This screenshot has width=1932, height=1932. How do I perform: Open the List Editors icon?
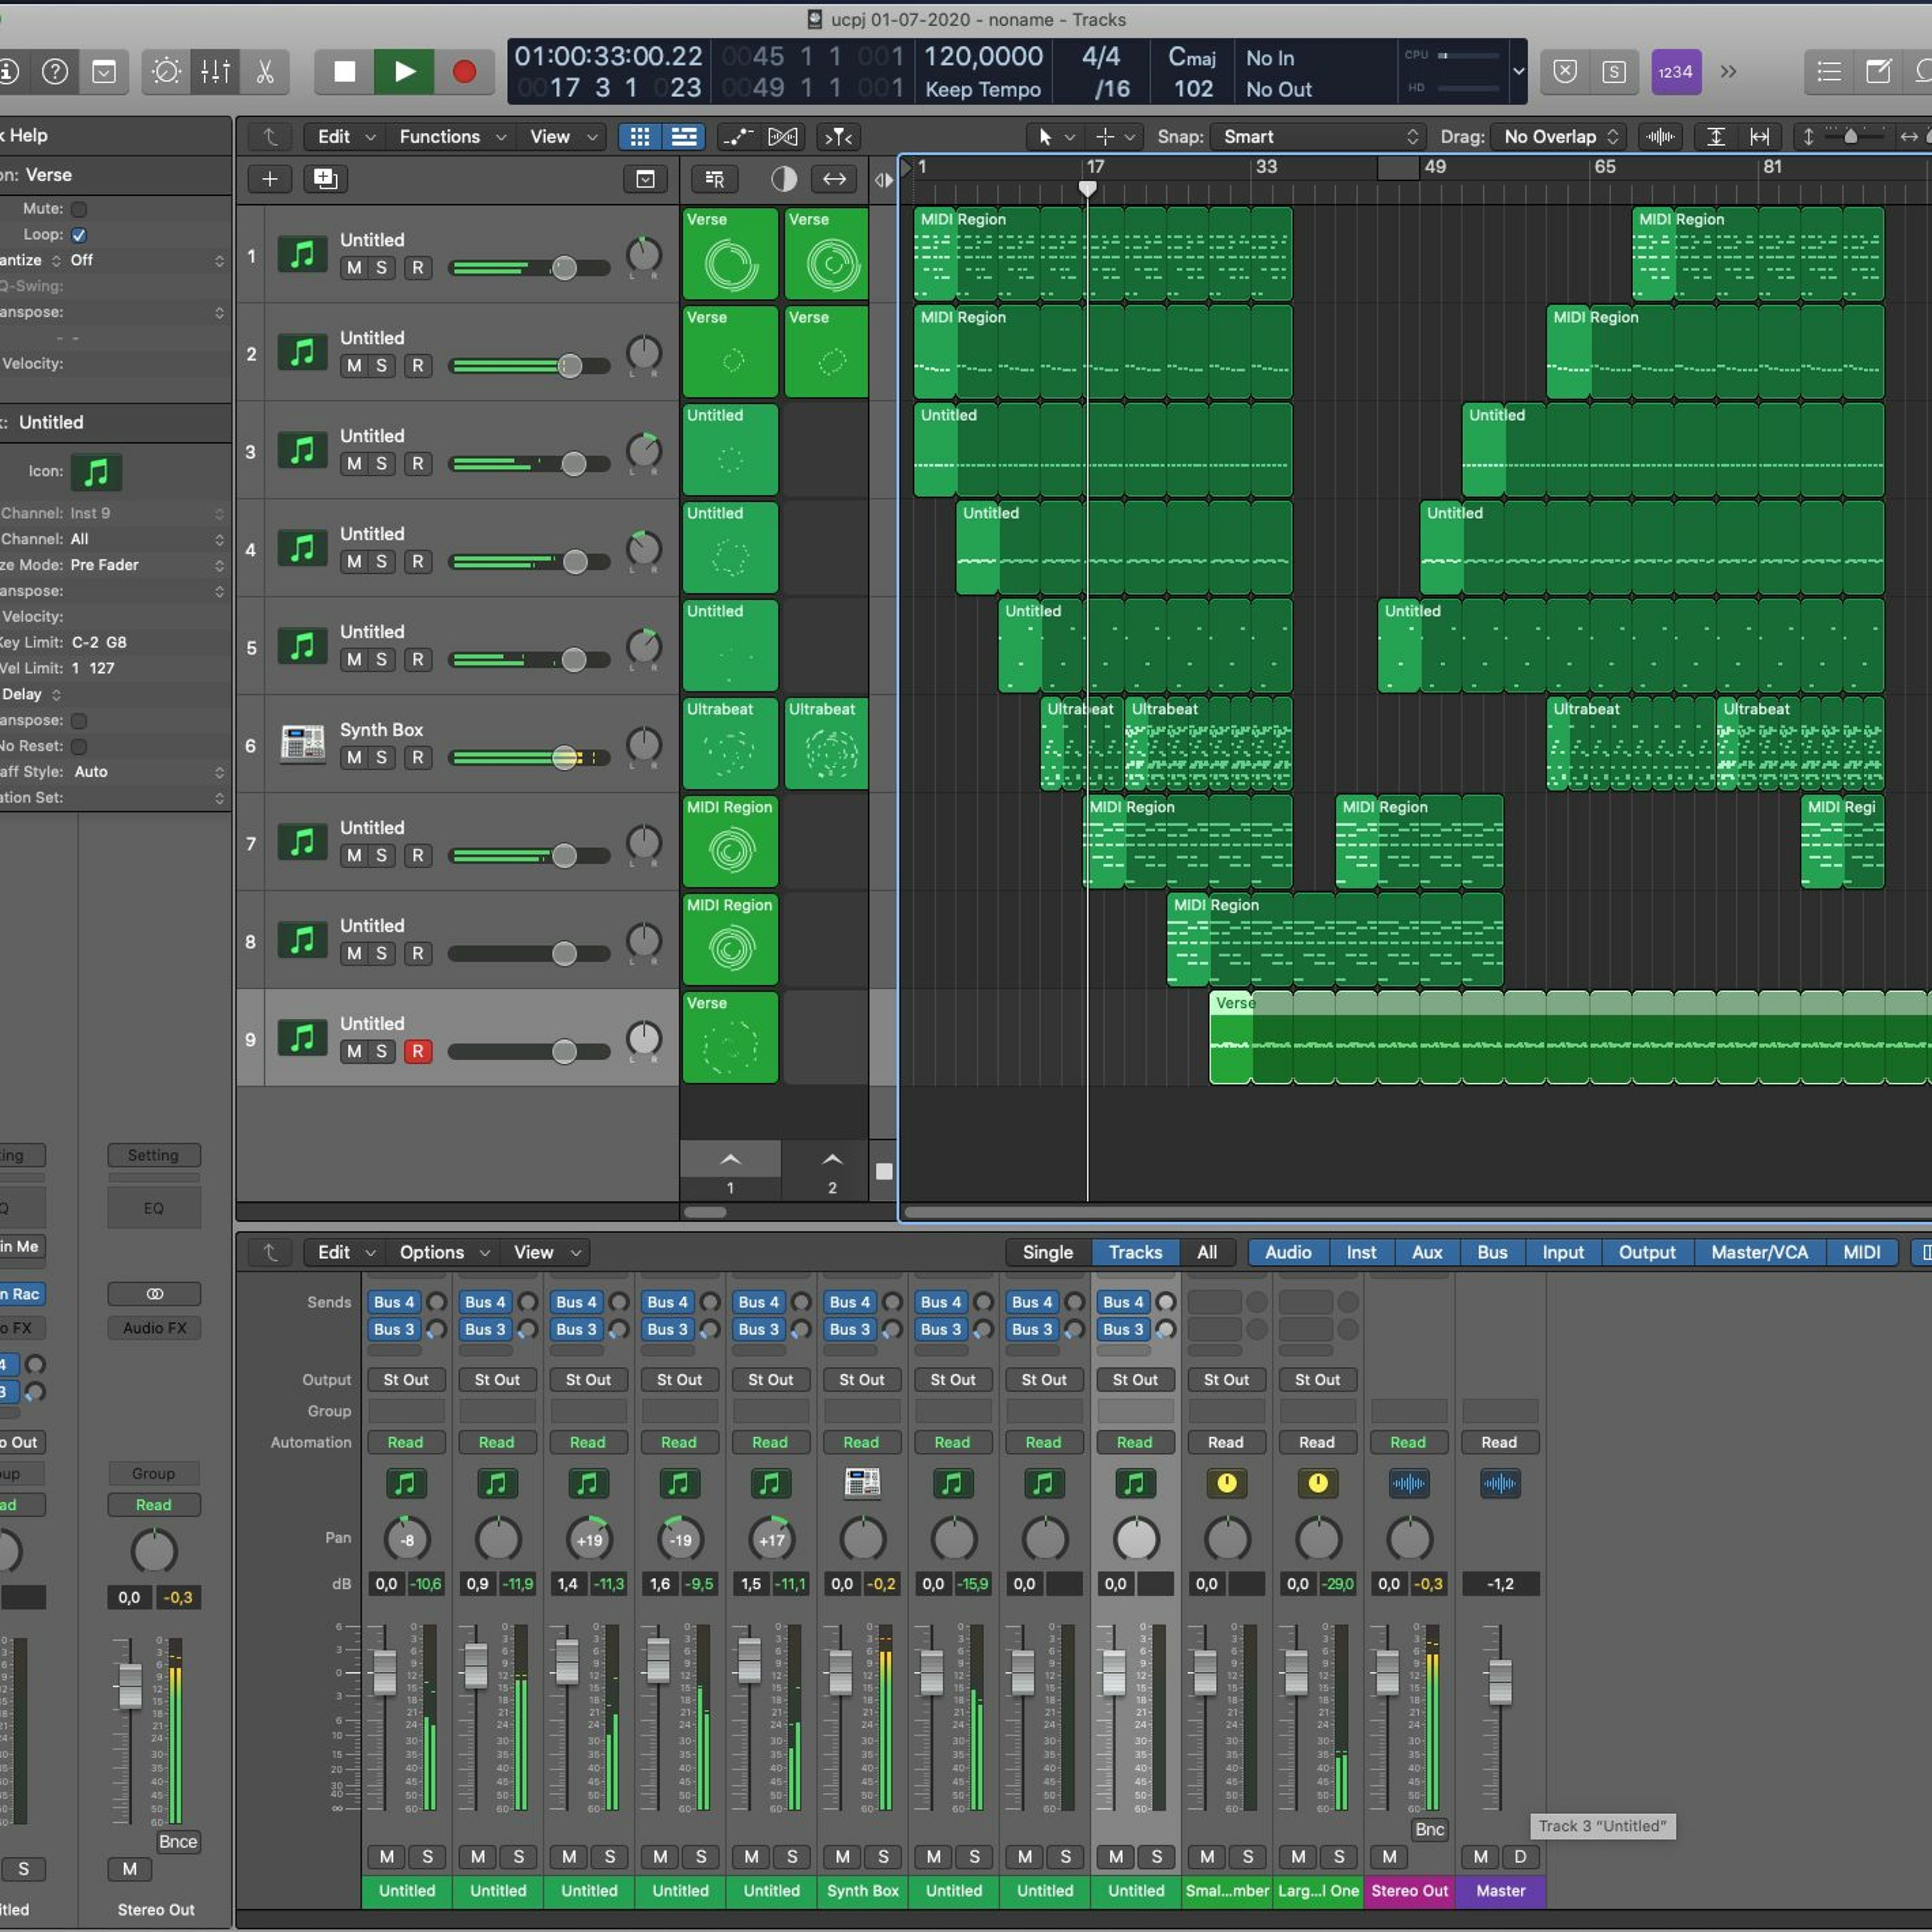1829,72
